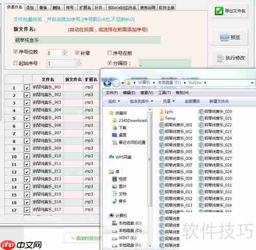Click the Explorer Back arrow button
The height and width of the screenshot is (250, 256).
pyautogui.click(x=108, y=83)
